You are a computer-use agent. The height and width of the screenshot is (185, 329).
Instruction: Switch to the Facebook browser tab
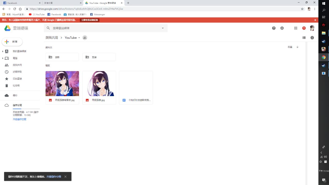22,3
